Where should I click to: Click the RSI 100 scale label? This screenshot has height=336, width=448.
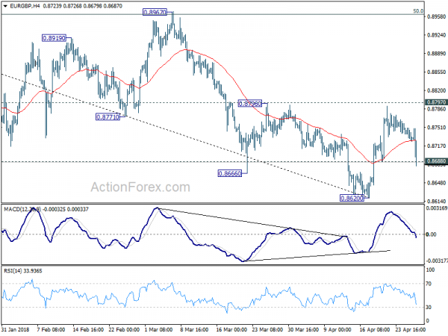coord(430,270)
